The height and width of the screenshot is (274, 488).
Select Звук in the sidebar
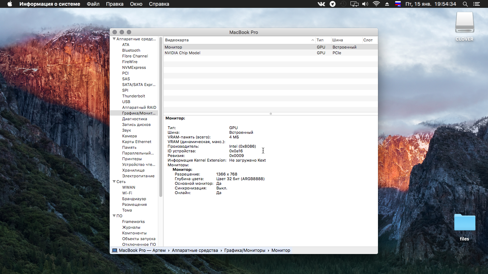point(126,130)
